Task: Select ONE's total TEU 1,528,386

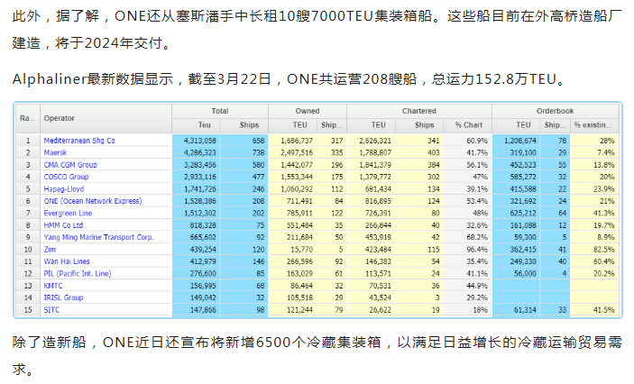Action: pos(197,201)
